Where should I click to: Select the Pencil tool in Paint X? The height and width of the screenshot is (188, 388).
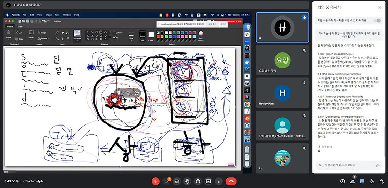57,33
